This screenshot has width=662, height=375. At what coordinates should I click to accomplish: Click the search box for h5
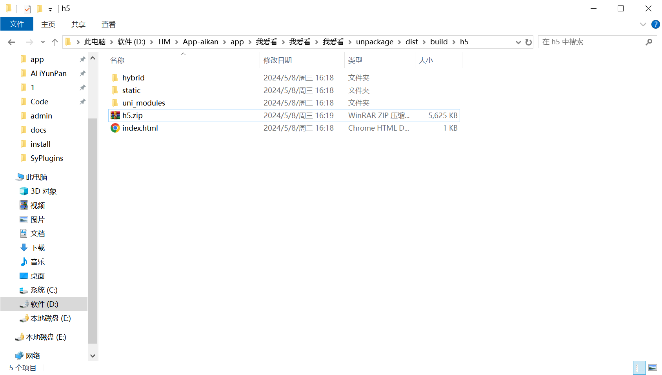pos(592,42)
